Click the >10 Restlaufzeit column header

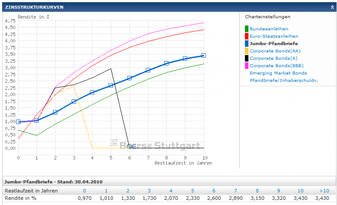click(324, 191)
